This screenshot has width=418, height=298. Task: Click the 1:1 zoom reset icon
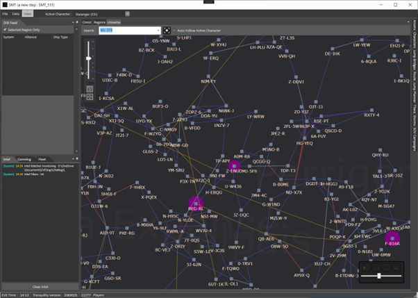tap(89, 89)
